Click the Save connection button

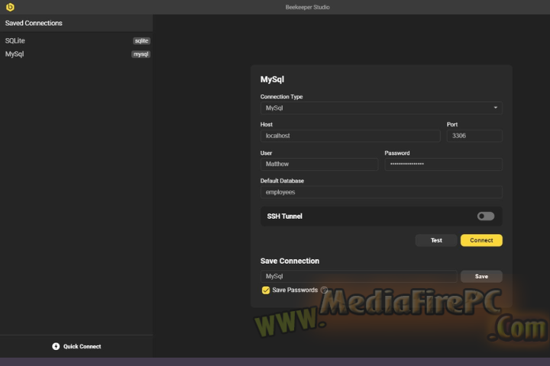tap(481, 276)
